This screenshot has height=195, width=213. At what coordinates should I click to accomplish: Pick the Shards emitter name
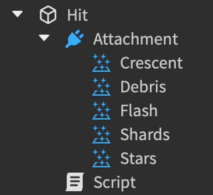tap(145, 134)
